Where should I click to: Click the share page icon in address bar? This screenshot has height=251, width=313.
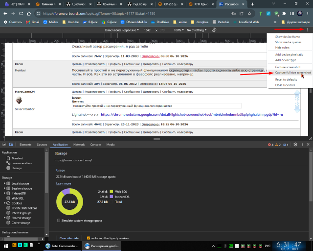point(242,13)
